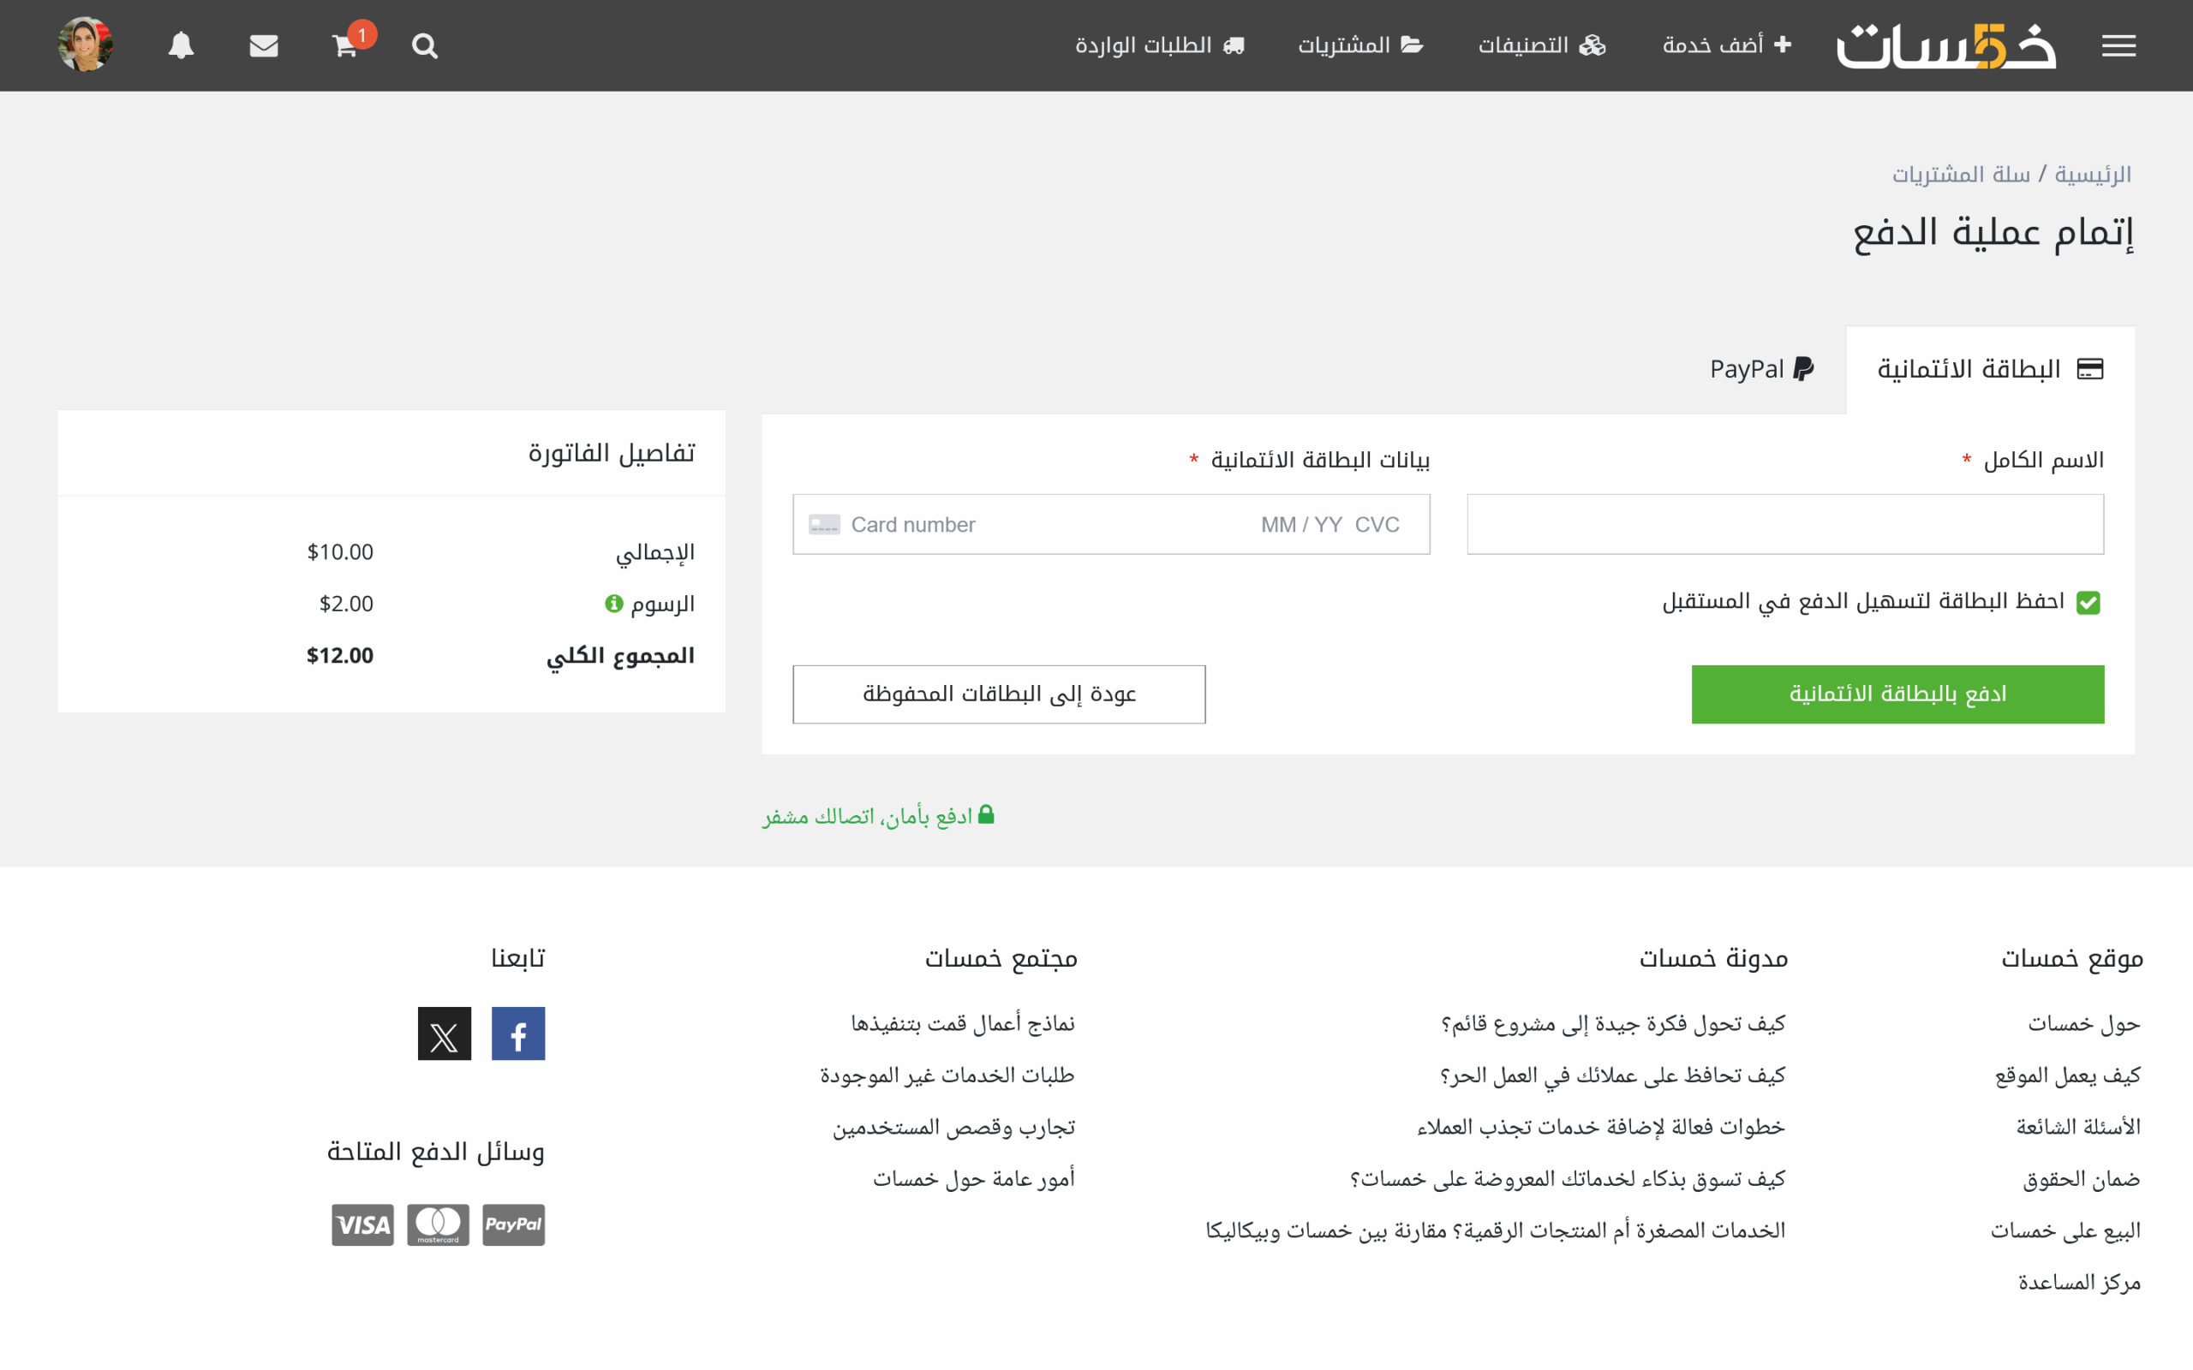
Task: Click the card icon in card number field
Action: 824,525
